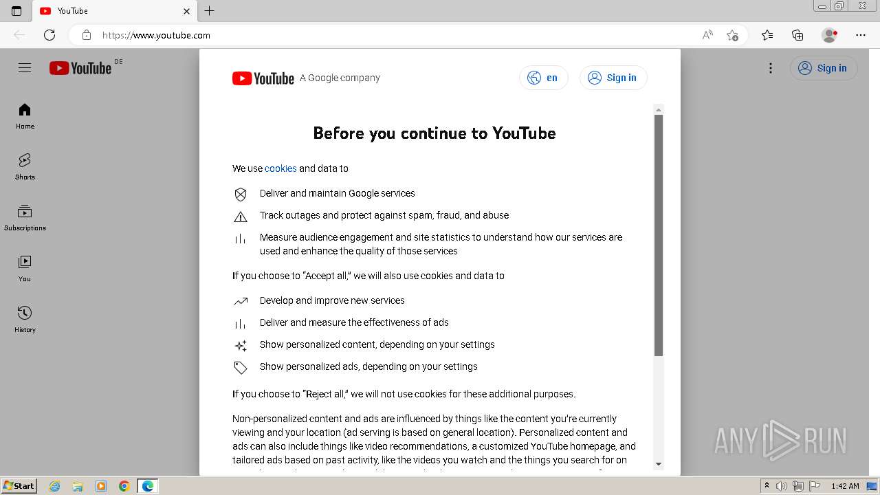This screenshot has width=880, height=495.
Task: Open the YouTube hamburger guide menu
Action: tap(25, 68)
